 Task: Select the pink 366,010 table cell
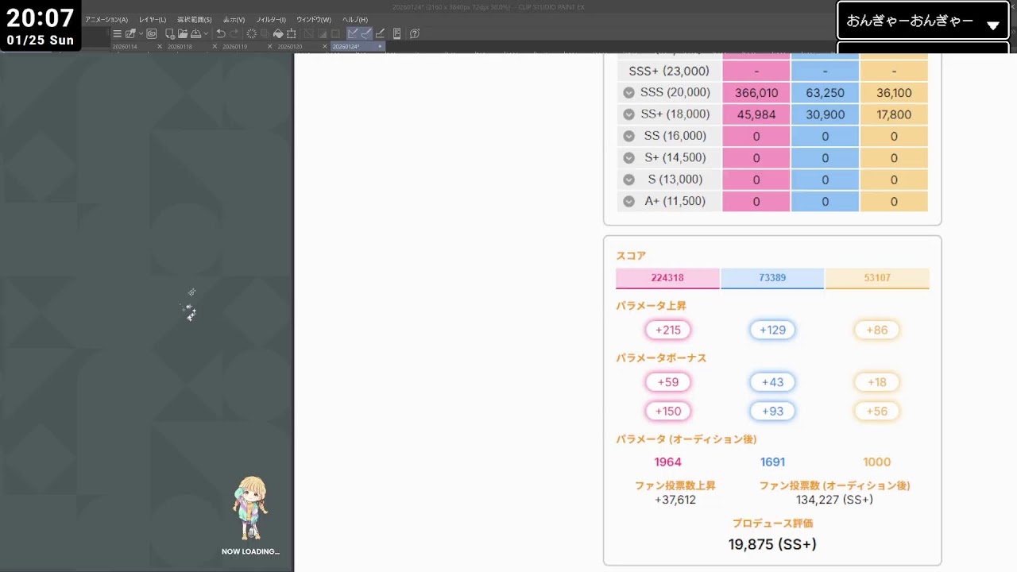pos(756,92)
